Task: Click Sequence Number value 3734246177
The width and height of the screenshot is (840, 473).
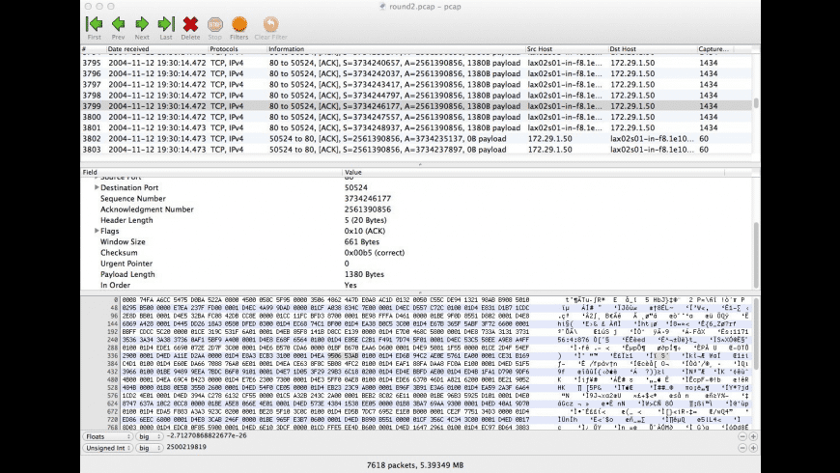Action: click(368, 198)
